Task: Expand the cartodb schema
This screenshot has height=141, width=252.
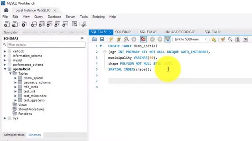Action: pyautogui.click(x=5, y=51)
